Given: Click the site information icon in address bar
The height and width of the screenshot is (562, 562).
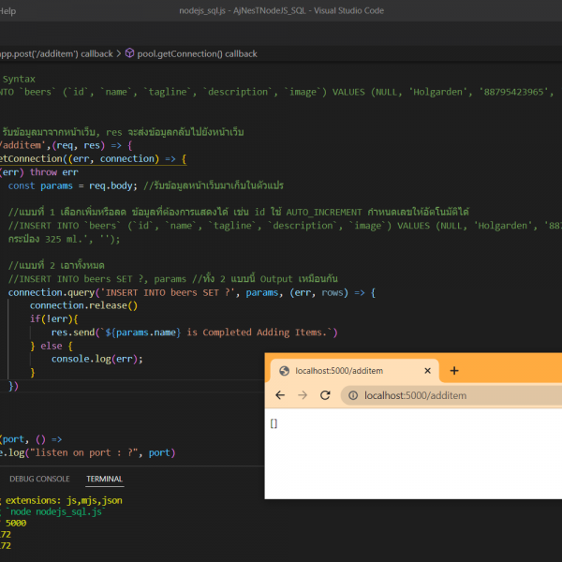Looking at the screenshot, I should [353, 395].
